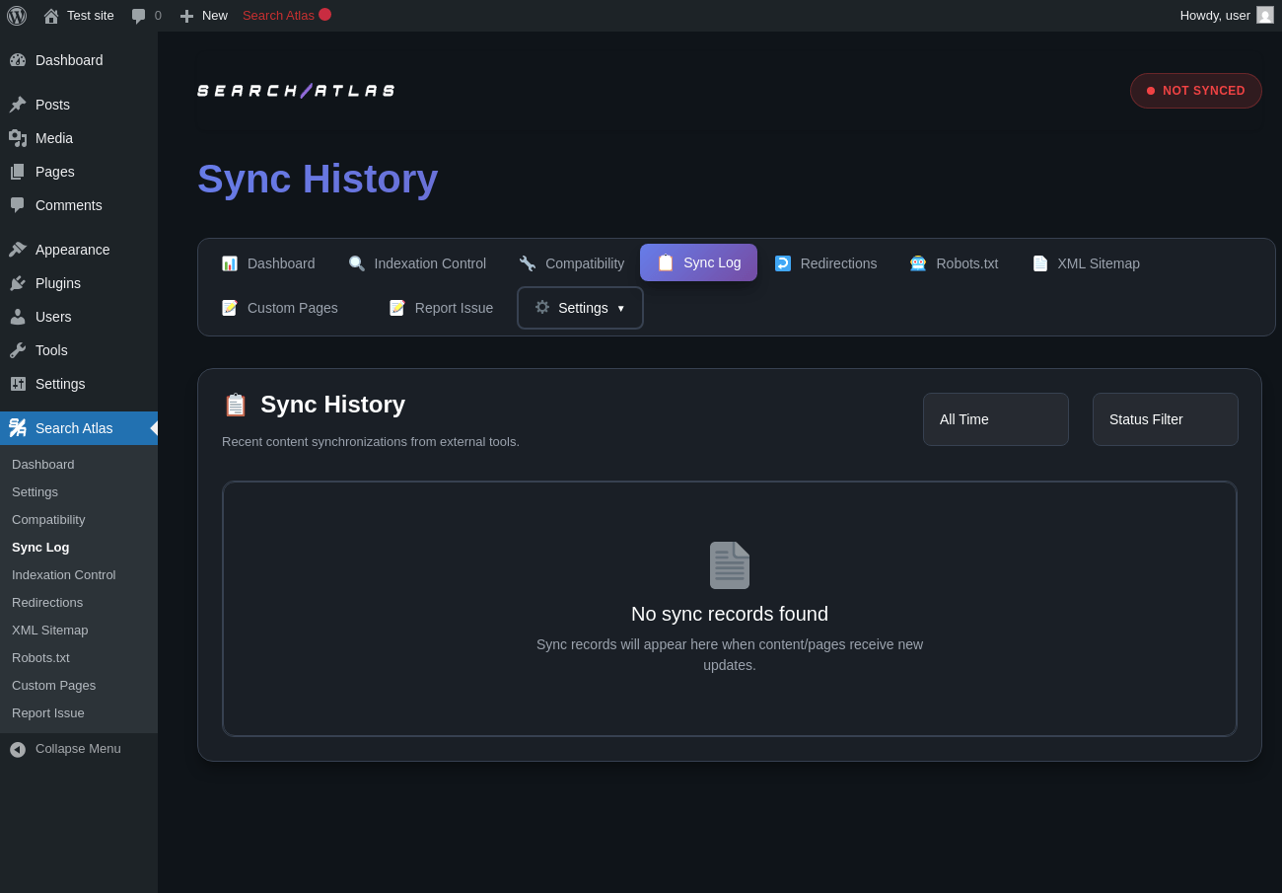Viewport: 1282px width, 893px height.
Task: Click the Tools wrench icon in sidebar
Action: tap(18, 350)
